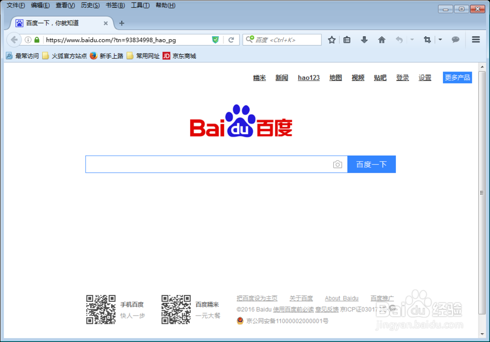Click the 更多产品 button
This screenshot has height=342, width=490.
[457, 77]
